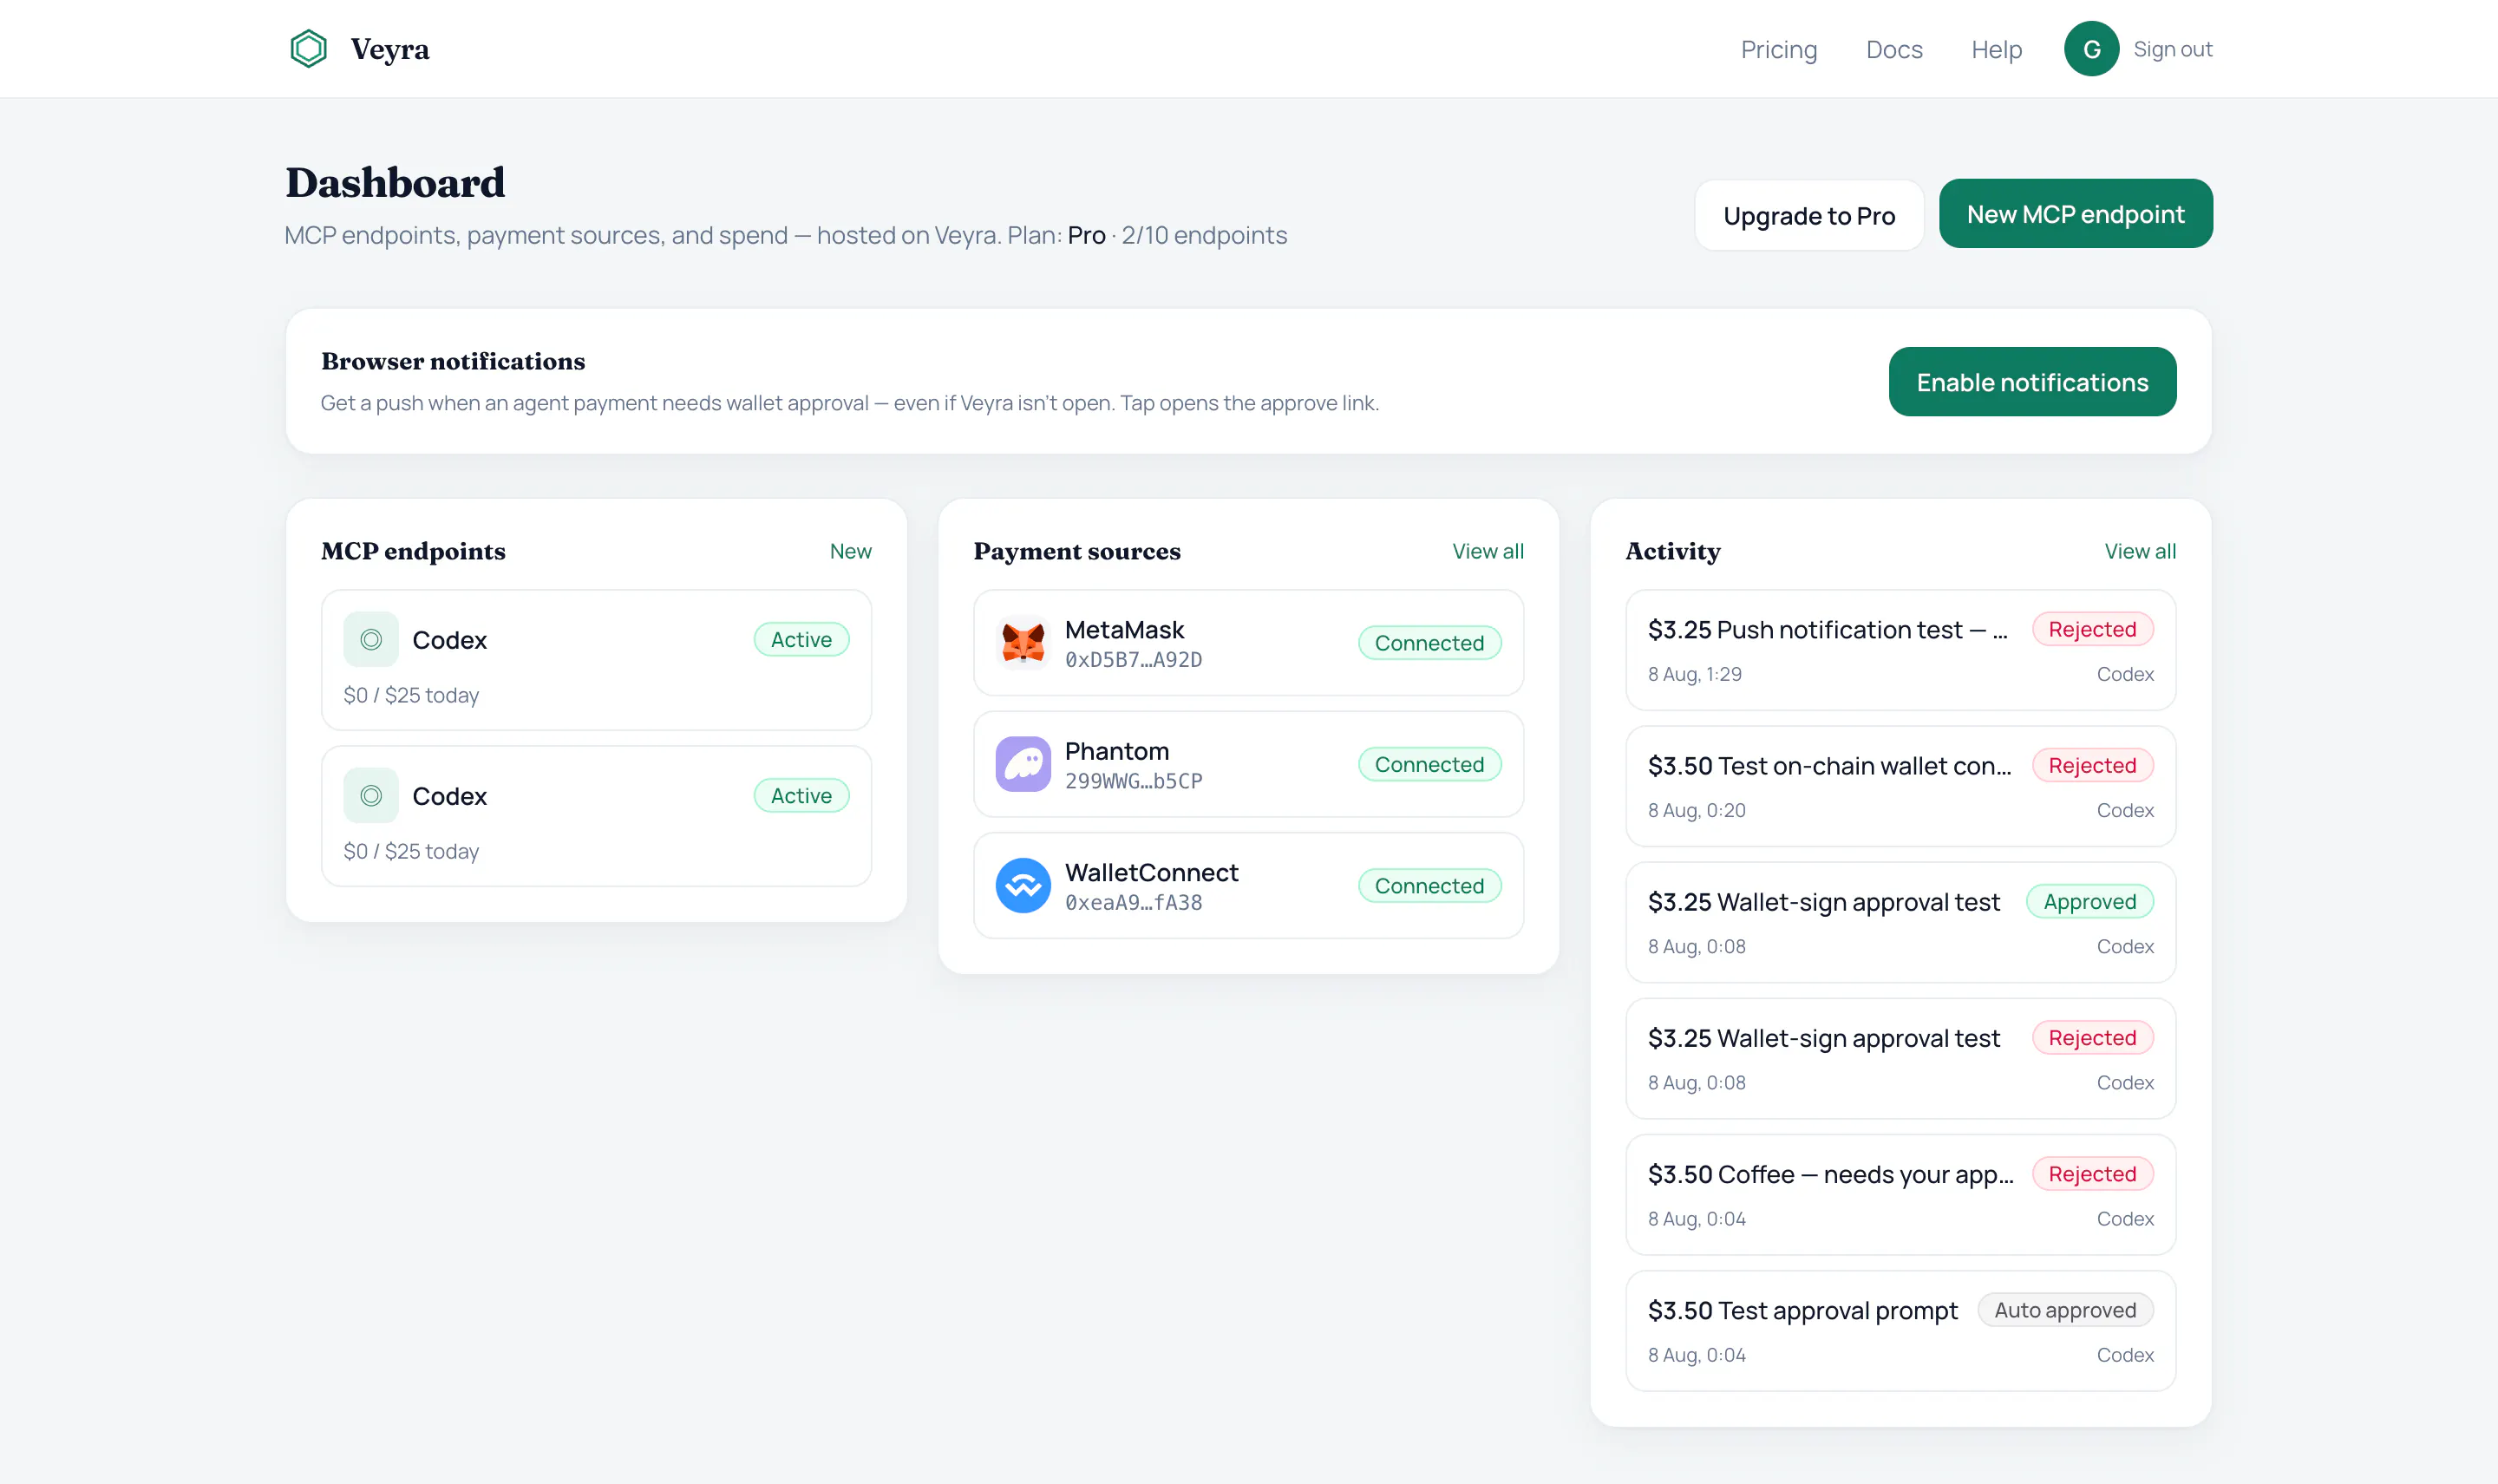
Task: Click Active badge on first Codex endpoint
Action: coord(801,639)
